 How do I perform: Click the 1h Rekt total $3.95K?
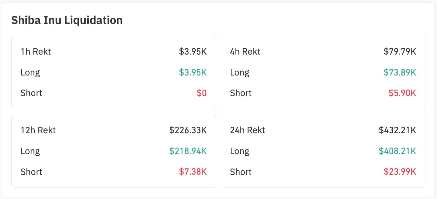pyautogui.click(x=193, y=51)
